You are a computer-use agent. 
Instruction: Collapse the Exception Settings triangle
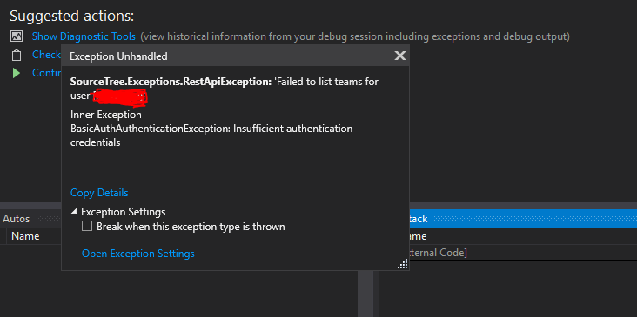click(x=74, y=211)
